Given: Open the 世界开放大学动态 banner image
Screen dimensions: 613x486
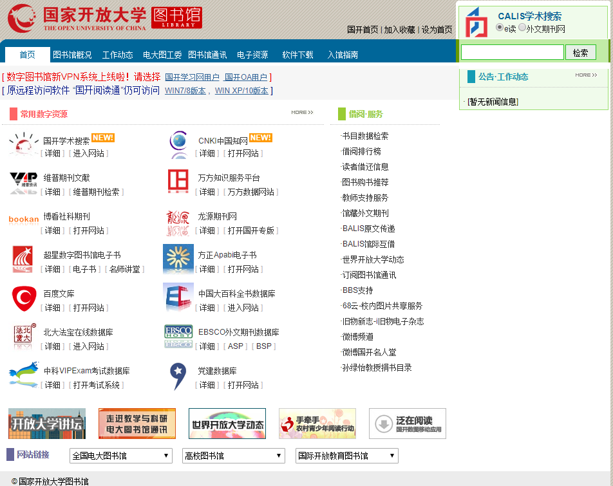Looking at the screenshot, I should pyautogui.click(x=227, y=424).
